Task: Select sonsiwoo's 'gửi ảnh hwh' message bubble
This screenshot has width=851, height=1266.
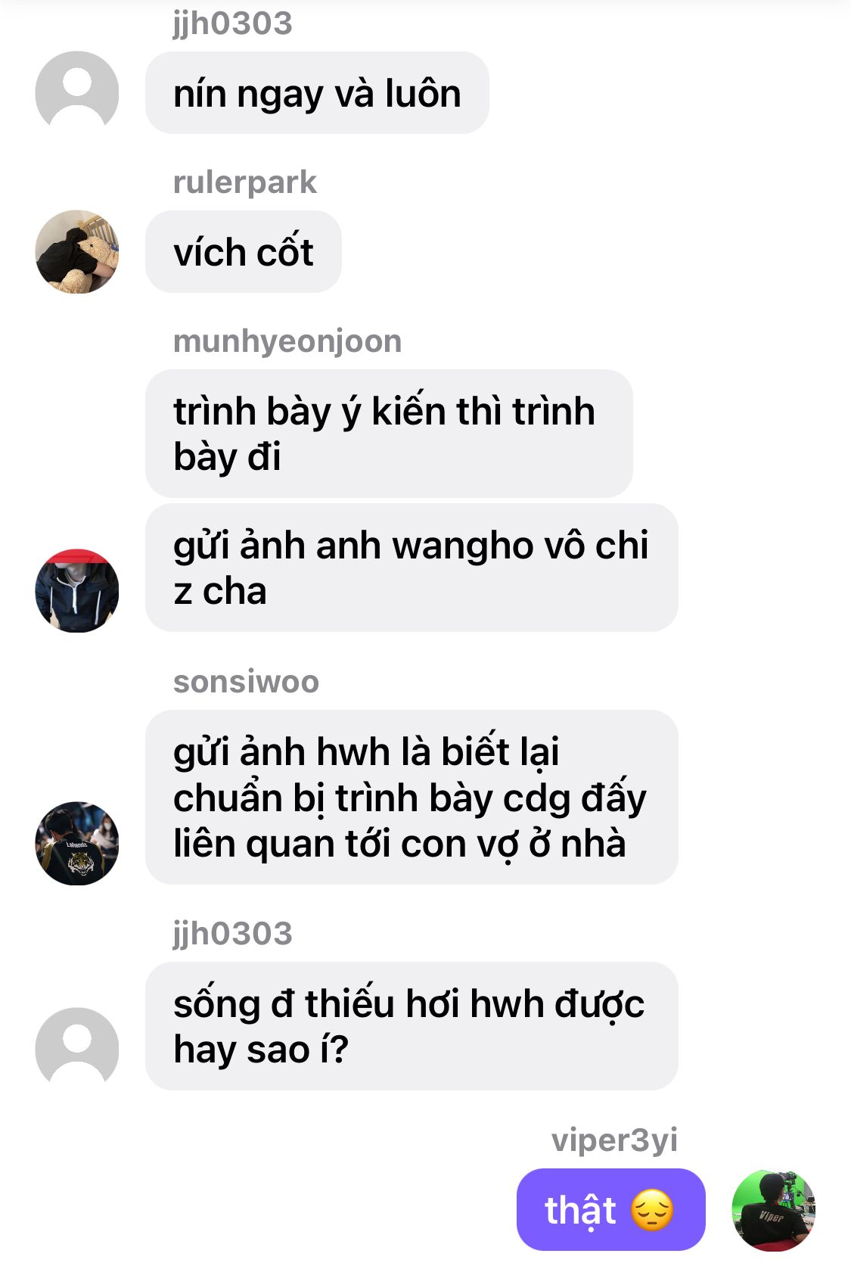Action: tap(412, 797)
